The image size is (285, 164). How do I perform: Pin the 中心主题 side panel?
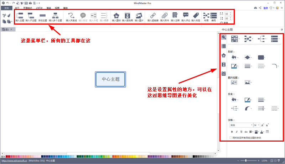tap(281, 30)
